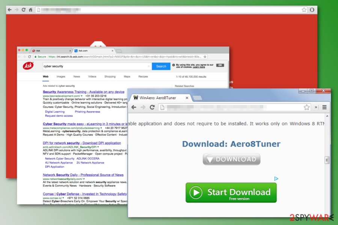Select the Web results tab
This screenshot has width=338, height=225.
[45, 76]
